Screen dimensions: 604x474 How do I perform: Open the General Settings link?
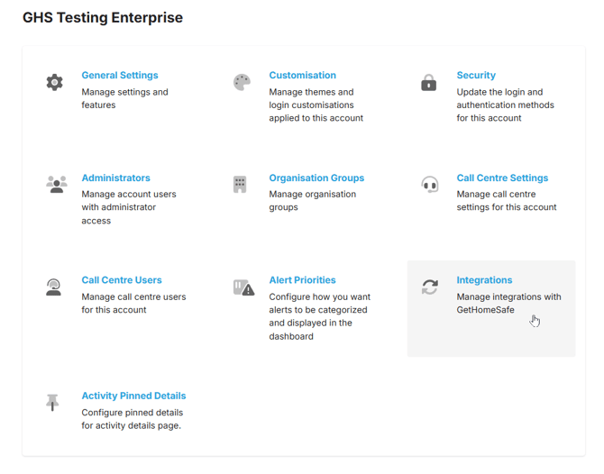point(120,76)
